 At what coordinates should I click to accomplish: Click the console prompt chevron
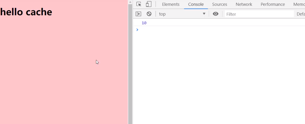(x=137, y=30)
